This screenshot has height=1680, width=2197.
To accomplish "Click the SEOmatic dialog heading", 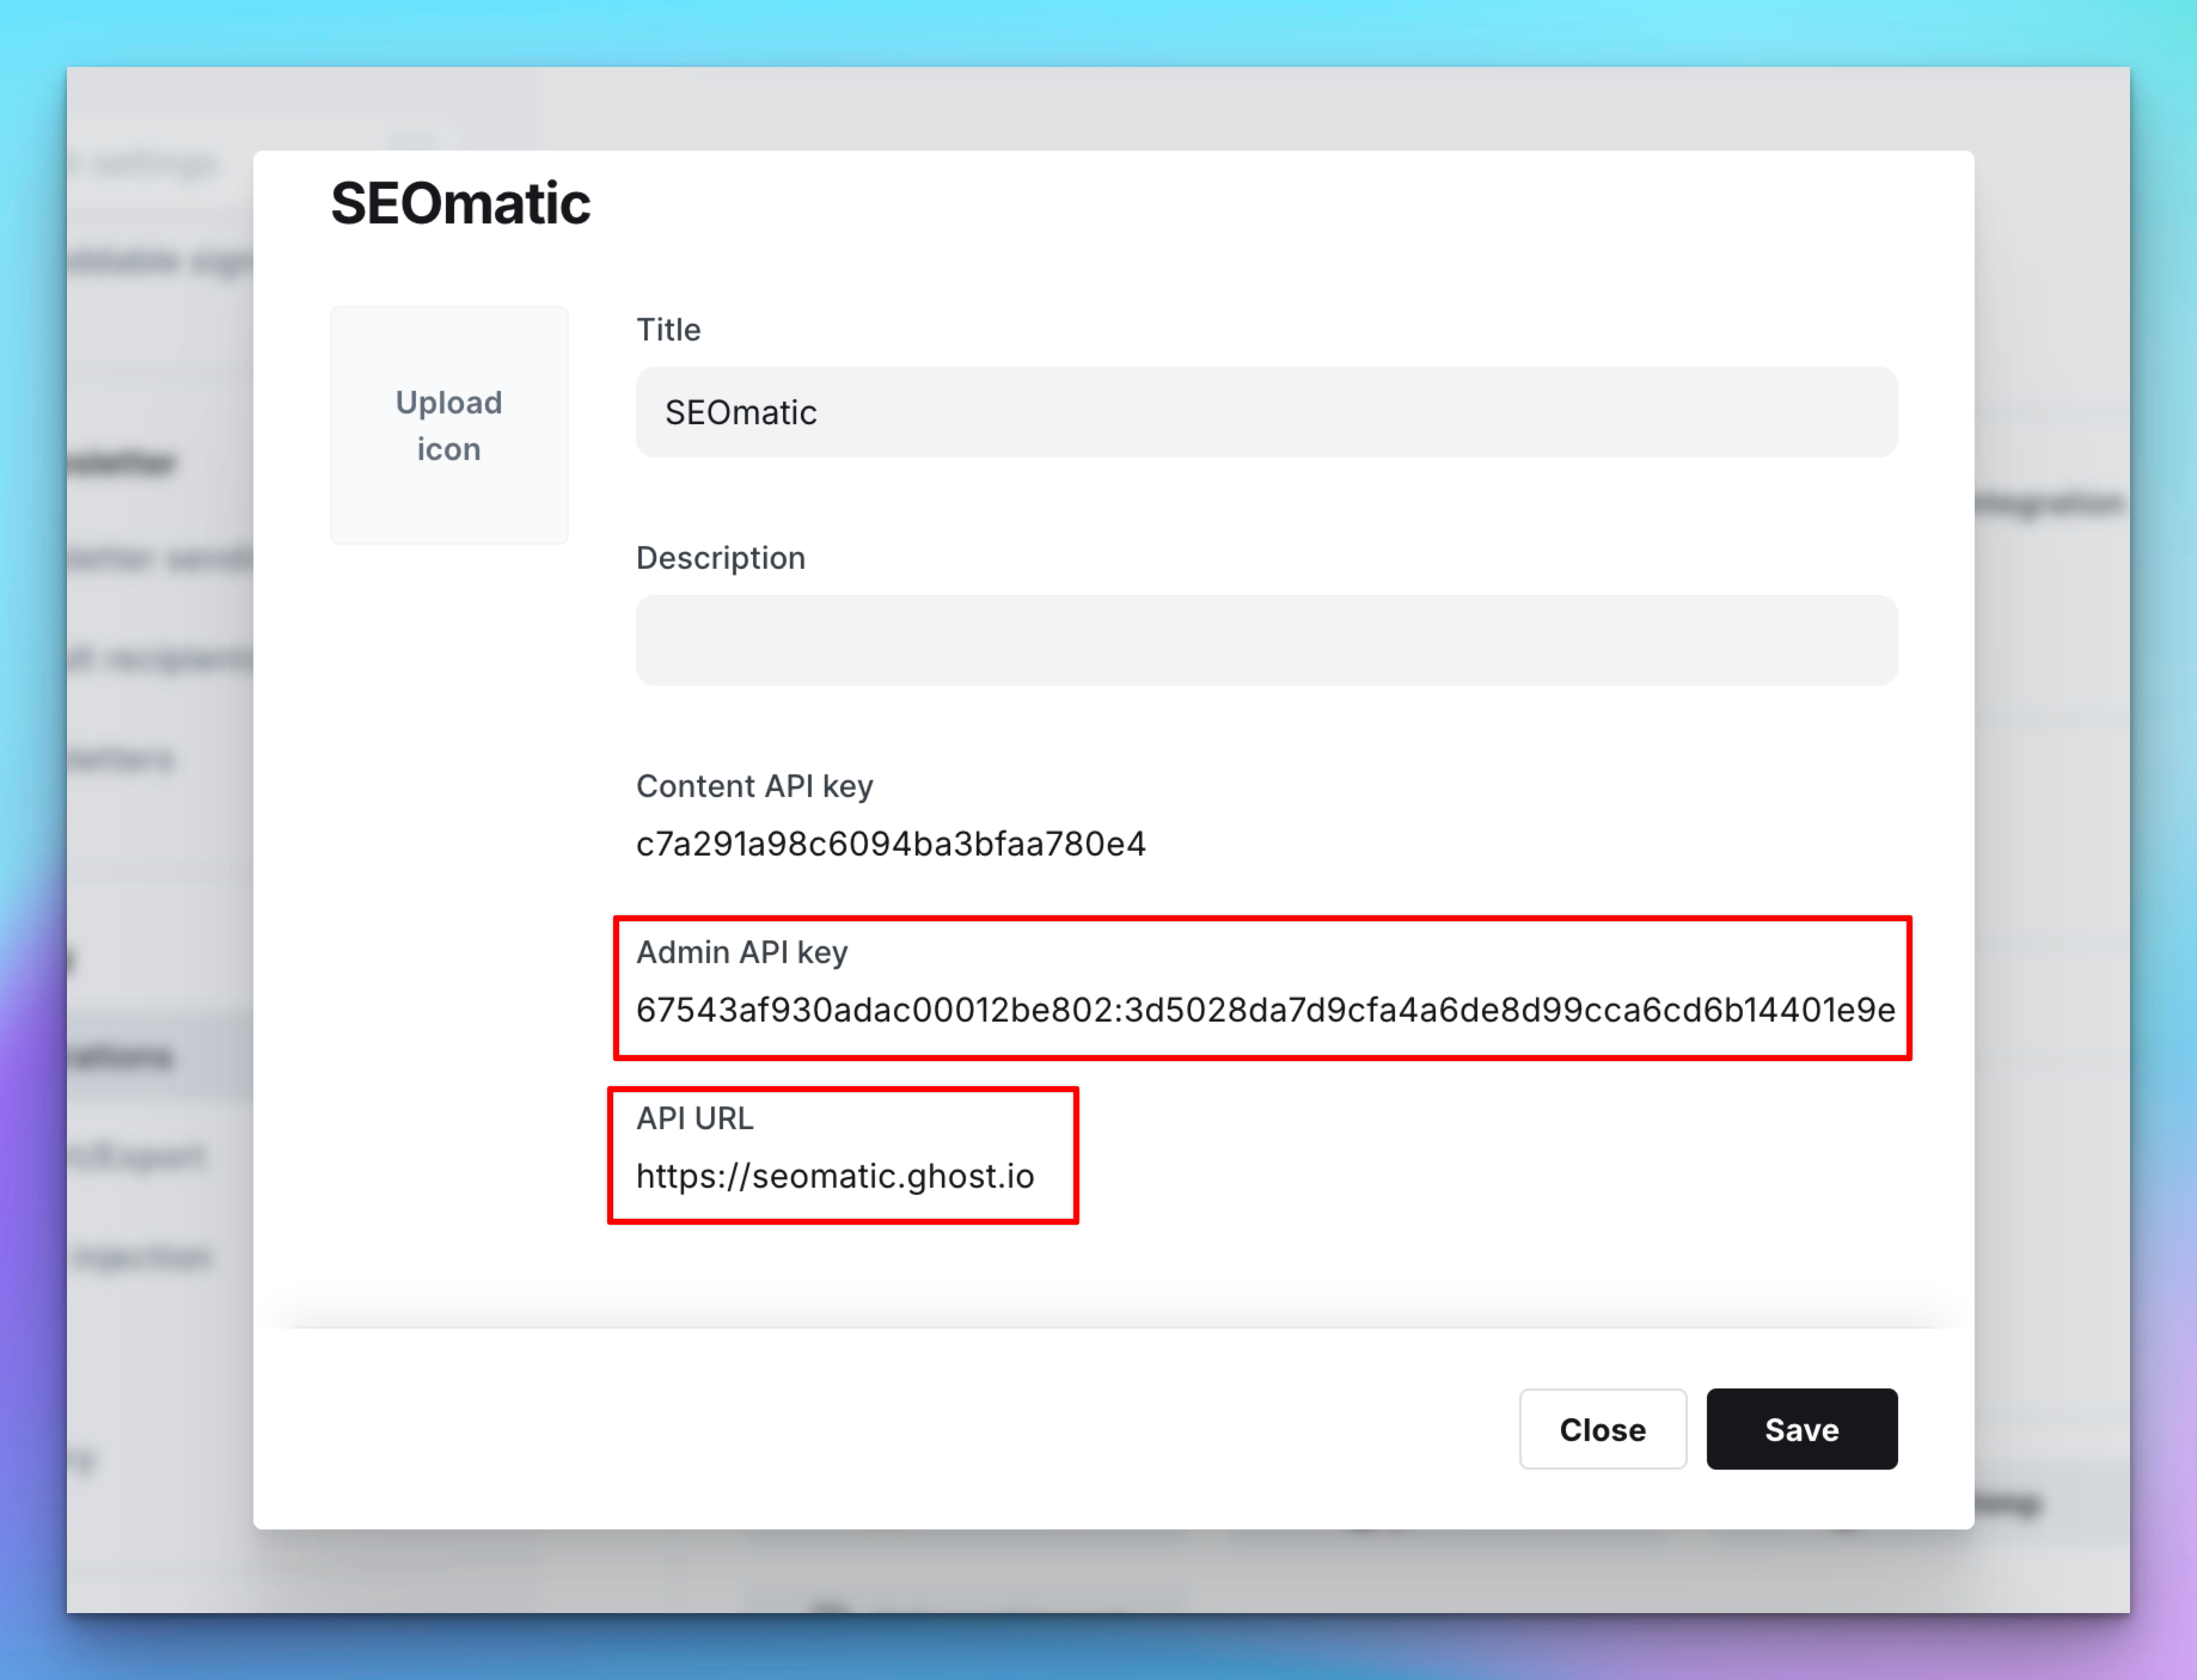I will (460, 203).
